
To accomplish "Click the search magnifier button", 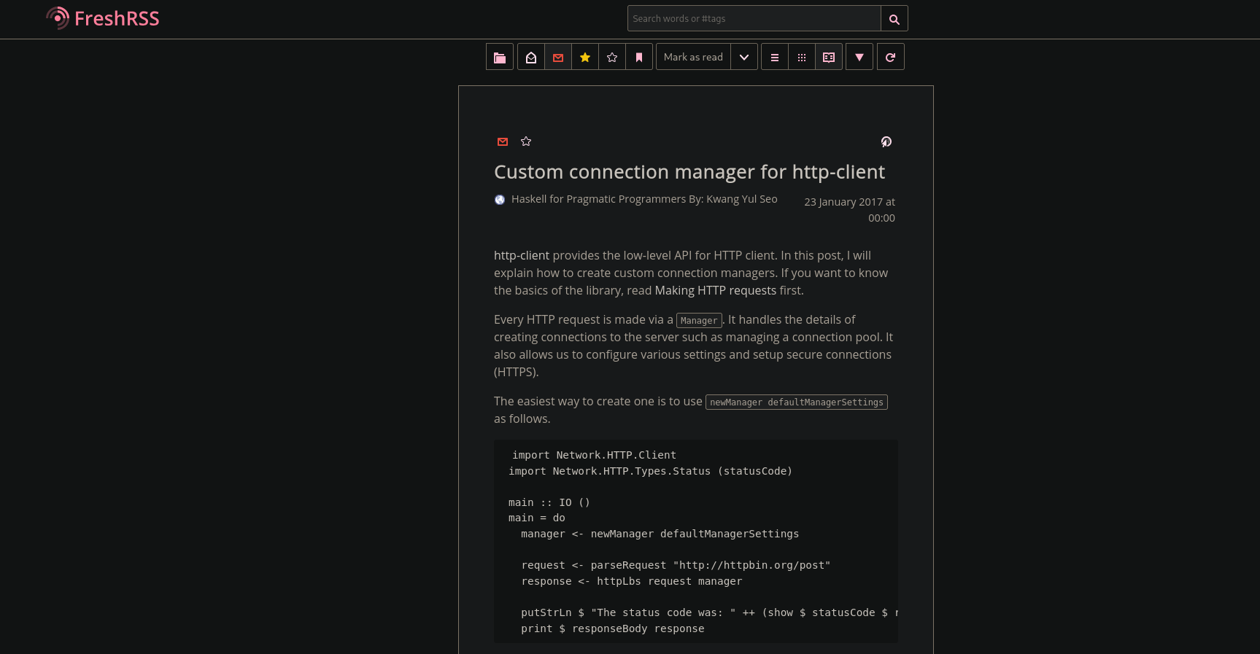I will point(894,19).
